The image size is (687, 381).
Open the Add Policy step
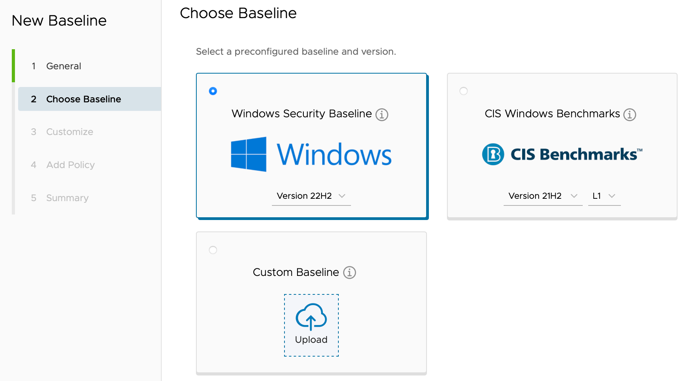(x=70, y=165)
